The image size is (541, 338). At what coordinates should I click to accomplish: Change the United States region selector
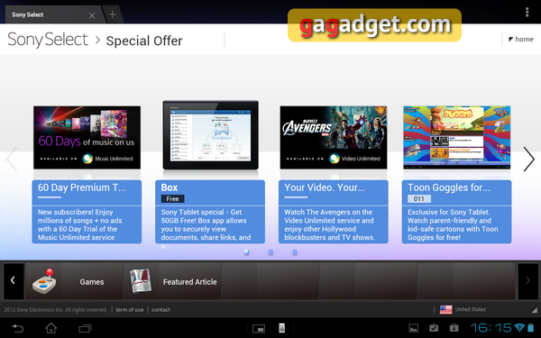coord(471,309)
